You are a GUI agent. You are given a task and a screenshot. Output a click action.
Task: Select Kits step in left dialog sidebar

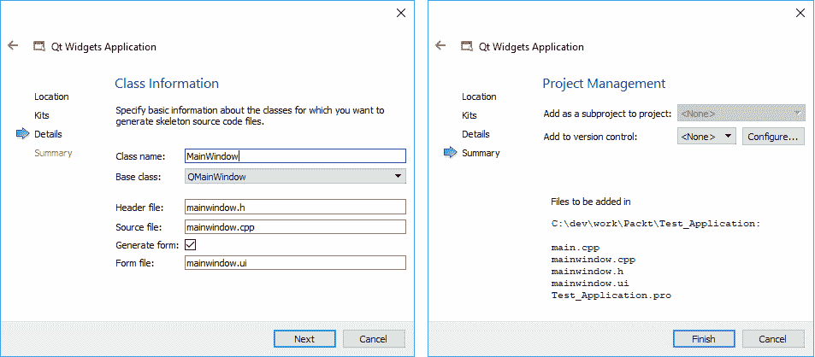coord(42,115)
